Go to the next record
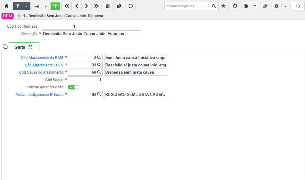The width and height of the screenshot is (305, 180). coord(86,6)
